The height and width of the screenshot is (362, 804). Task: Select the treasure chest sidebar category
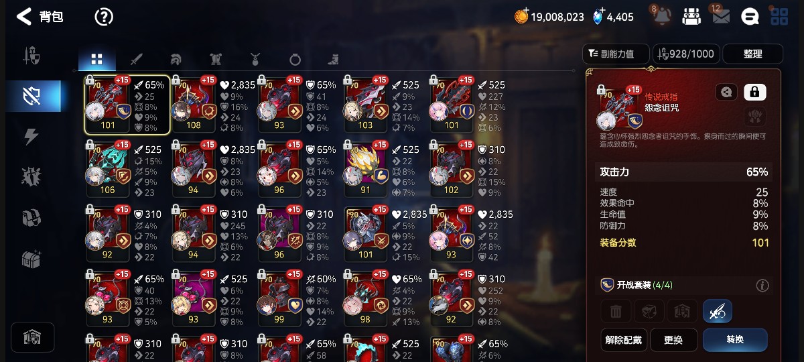click(x=31, y=259)
